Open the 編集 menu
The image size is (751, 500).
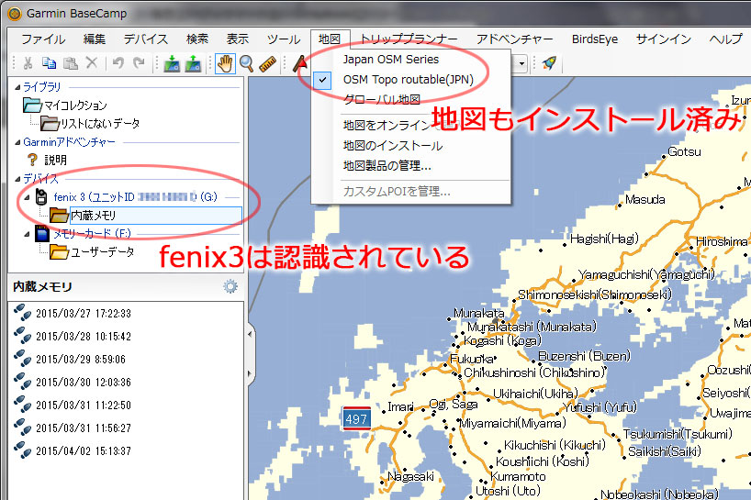point(95,39)
